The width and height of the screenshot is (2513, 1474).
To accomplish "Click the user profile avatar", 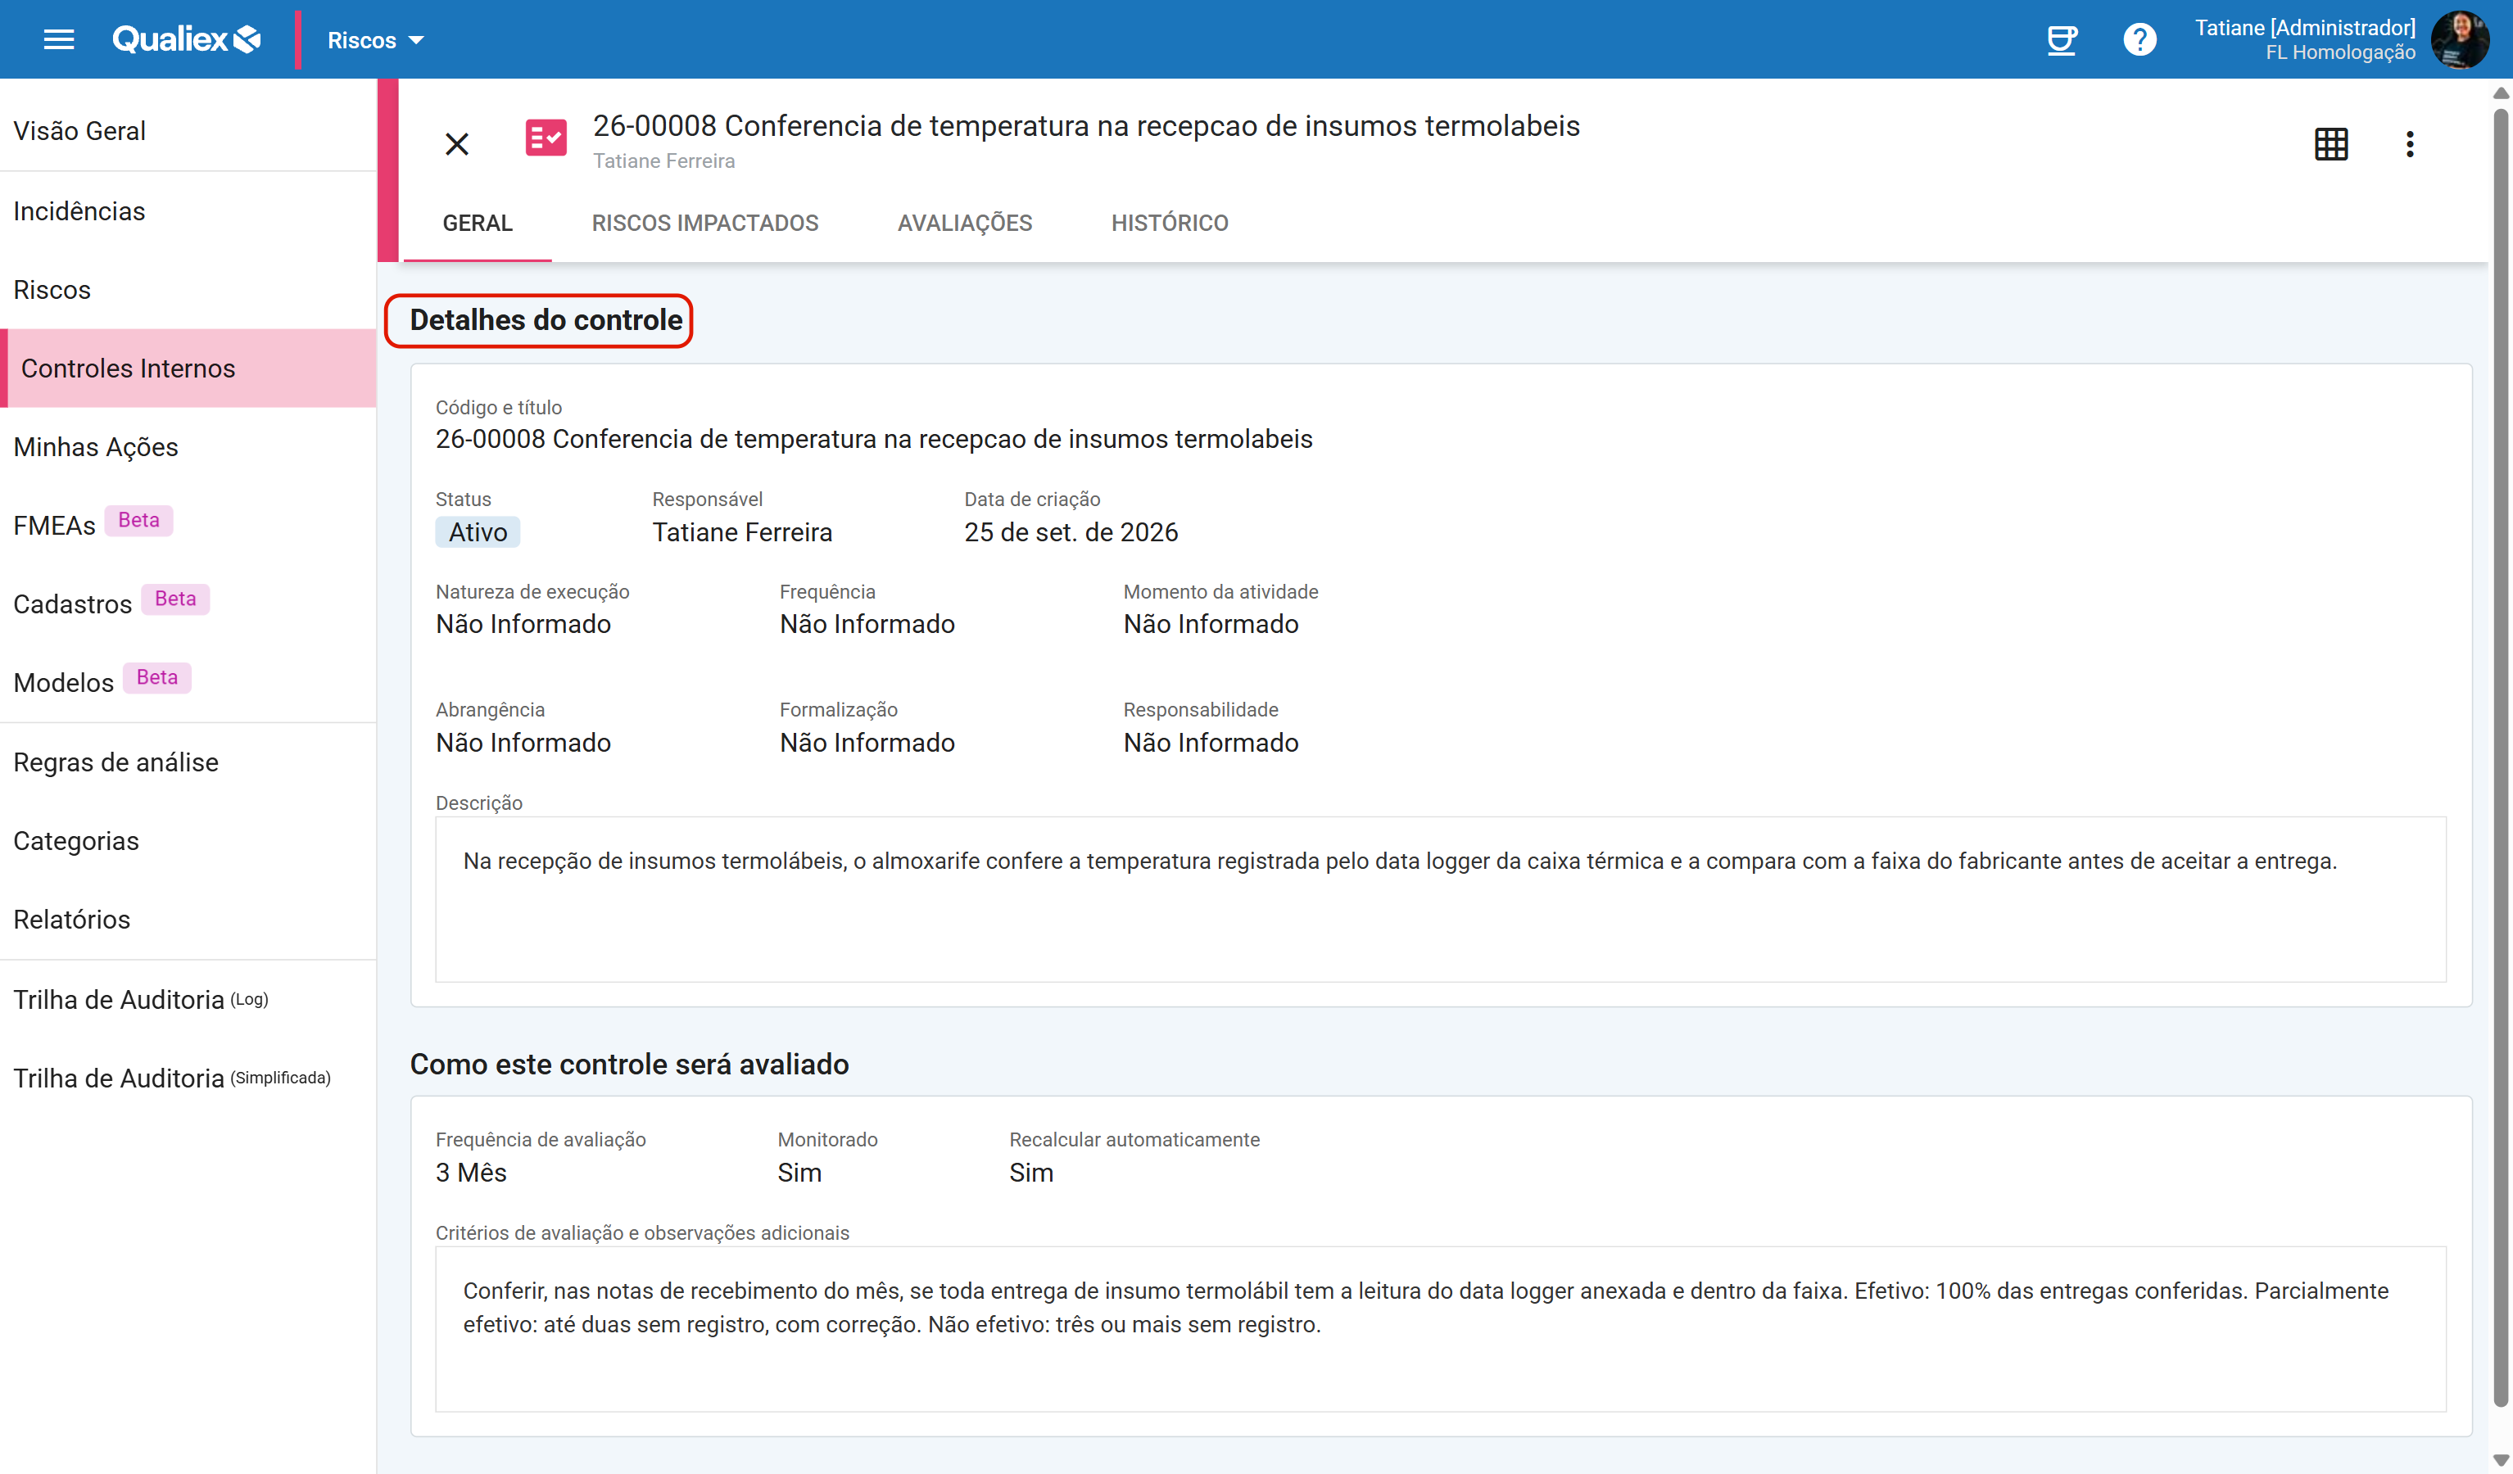I will [2460, 40].
